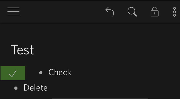180x99 pixels.
Task: Open the hamburger navigation menu
Action: (13, 11)
